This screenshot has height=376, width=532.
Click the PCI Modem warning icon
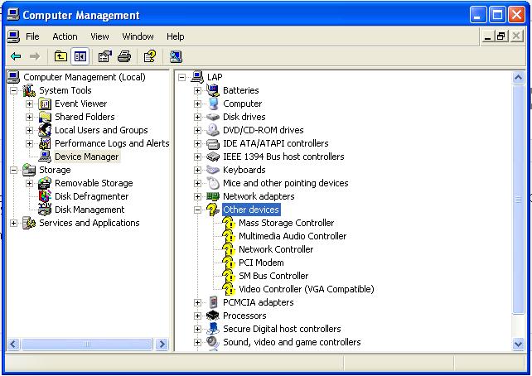(229, 263)
